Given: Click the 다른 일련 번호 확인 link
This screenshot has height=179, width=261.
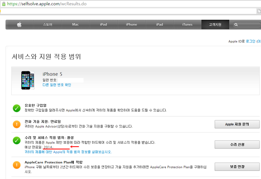Looking at the screenshot, I should pyautogui.click(x=57, y=85).
